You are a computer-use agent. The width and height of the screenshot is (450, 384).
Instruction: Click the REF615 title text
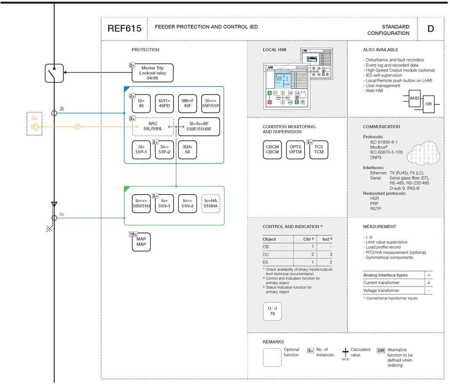[124, 29]
